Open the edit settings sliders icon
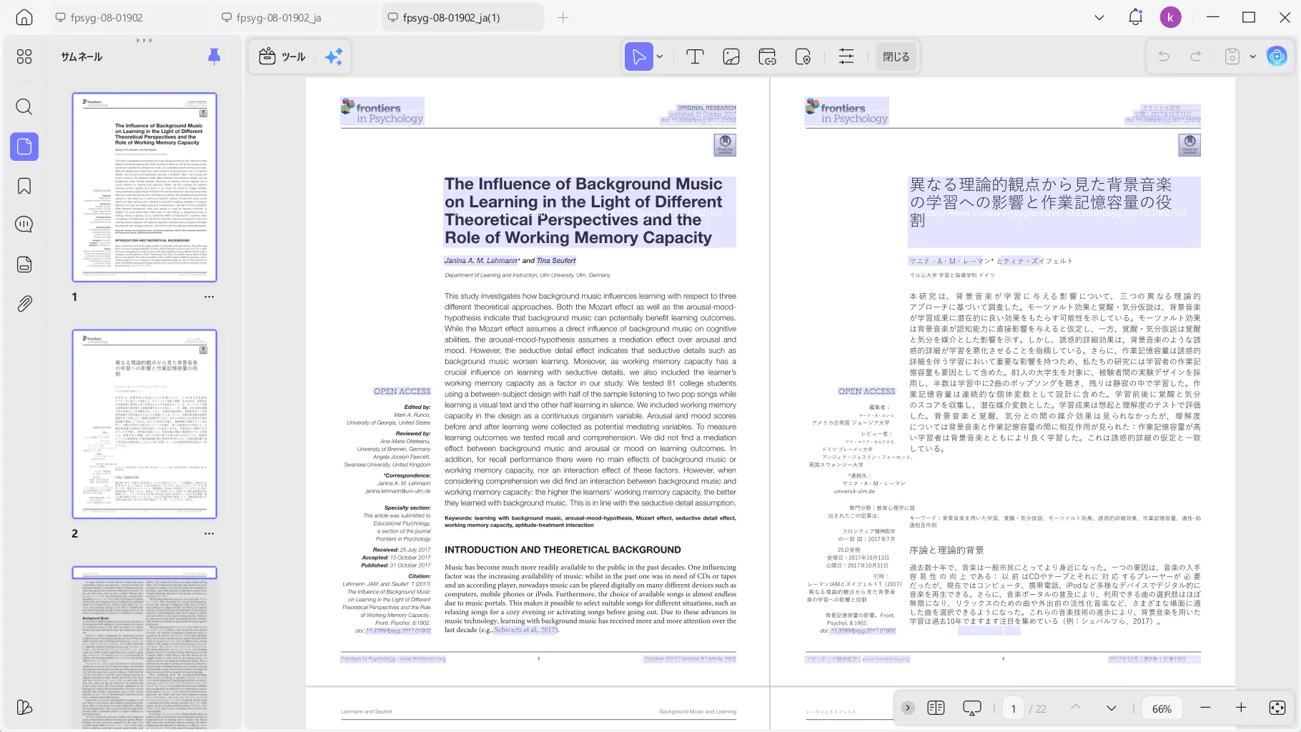This screenshot has width=1301, height=732. click(x=846, y=56)
